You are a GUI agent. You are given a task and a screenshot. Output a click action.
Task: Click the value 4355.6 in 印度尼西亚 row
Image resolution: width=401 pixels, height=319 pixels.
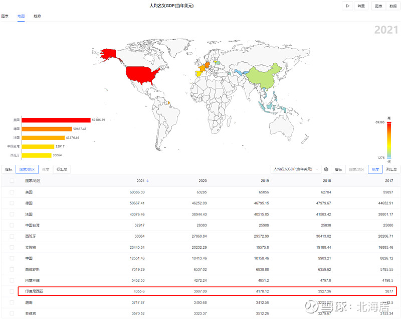click(139, 291)
